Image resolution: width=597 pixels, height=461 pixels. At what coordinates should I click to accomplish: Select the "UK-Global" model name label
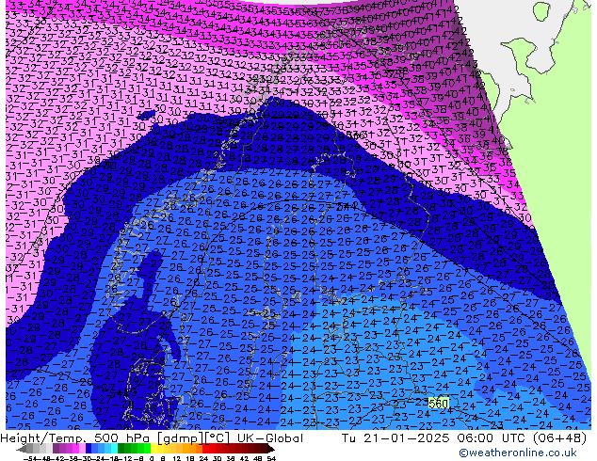268,438
